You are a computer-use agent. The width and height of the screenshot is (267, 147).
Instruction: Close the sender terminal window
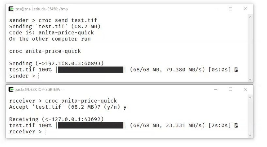[x=245, y=9]
